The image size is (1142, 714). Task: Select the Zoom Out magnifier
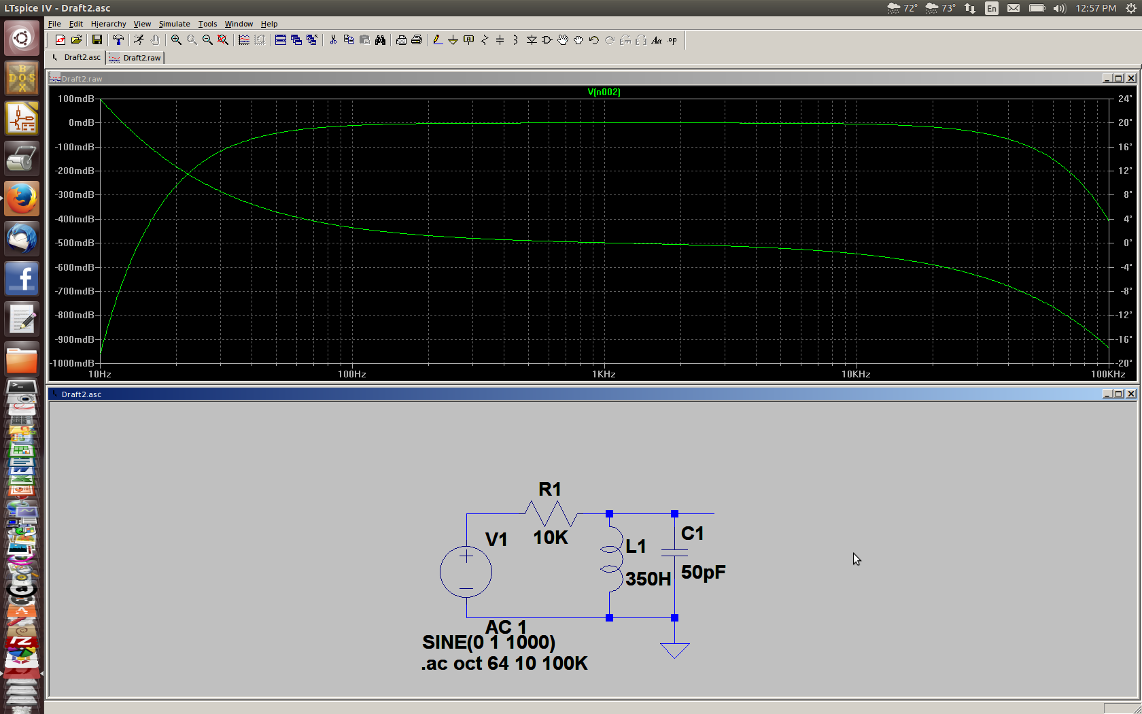pyautogui.click(x=207, y=40)
